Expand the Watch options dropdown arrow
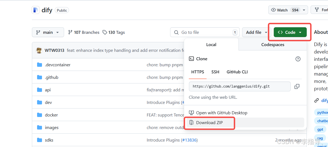This screenshot has height=147, width=328. (304, 10)
